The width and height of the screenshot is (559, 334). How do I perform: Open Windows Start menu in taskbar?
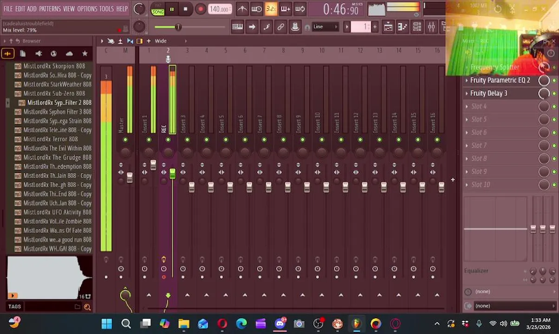(107, 323)
